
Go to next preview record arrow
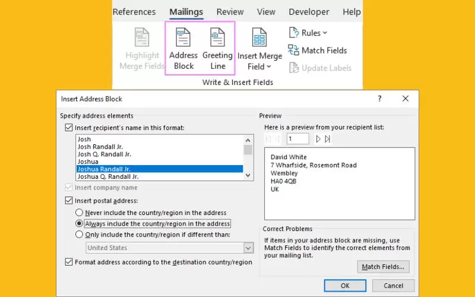point(318,139)
